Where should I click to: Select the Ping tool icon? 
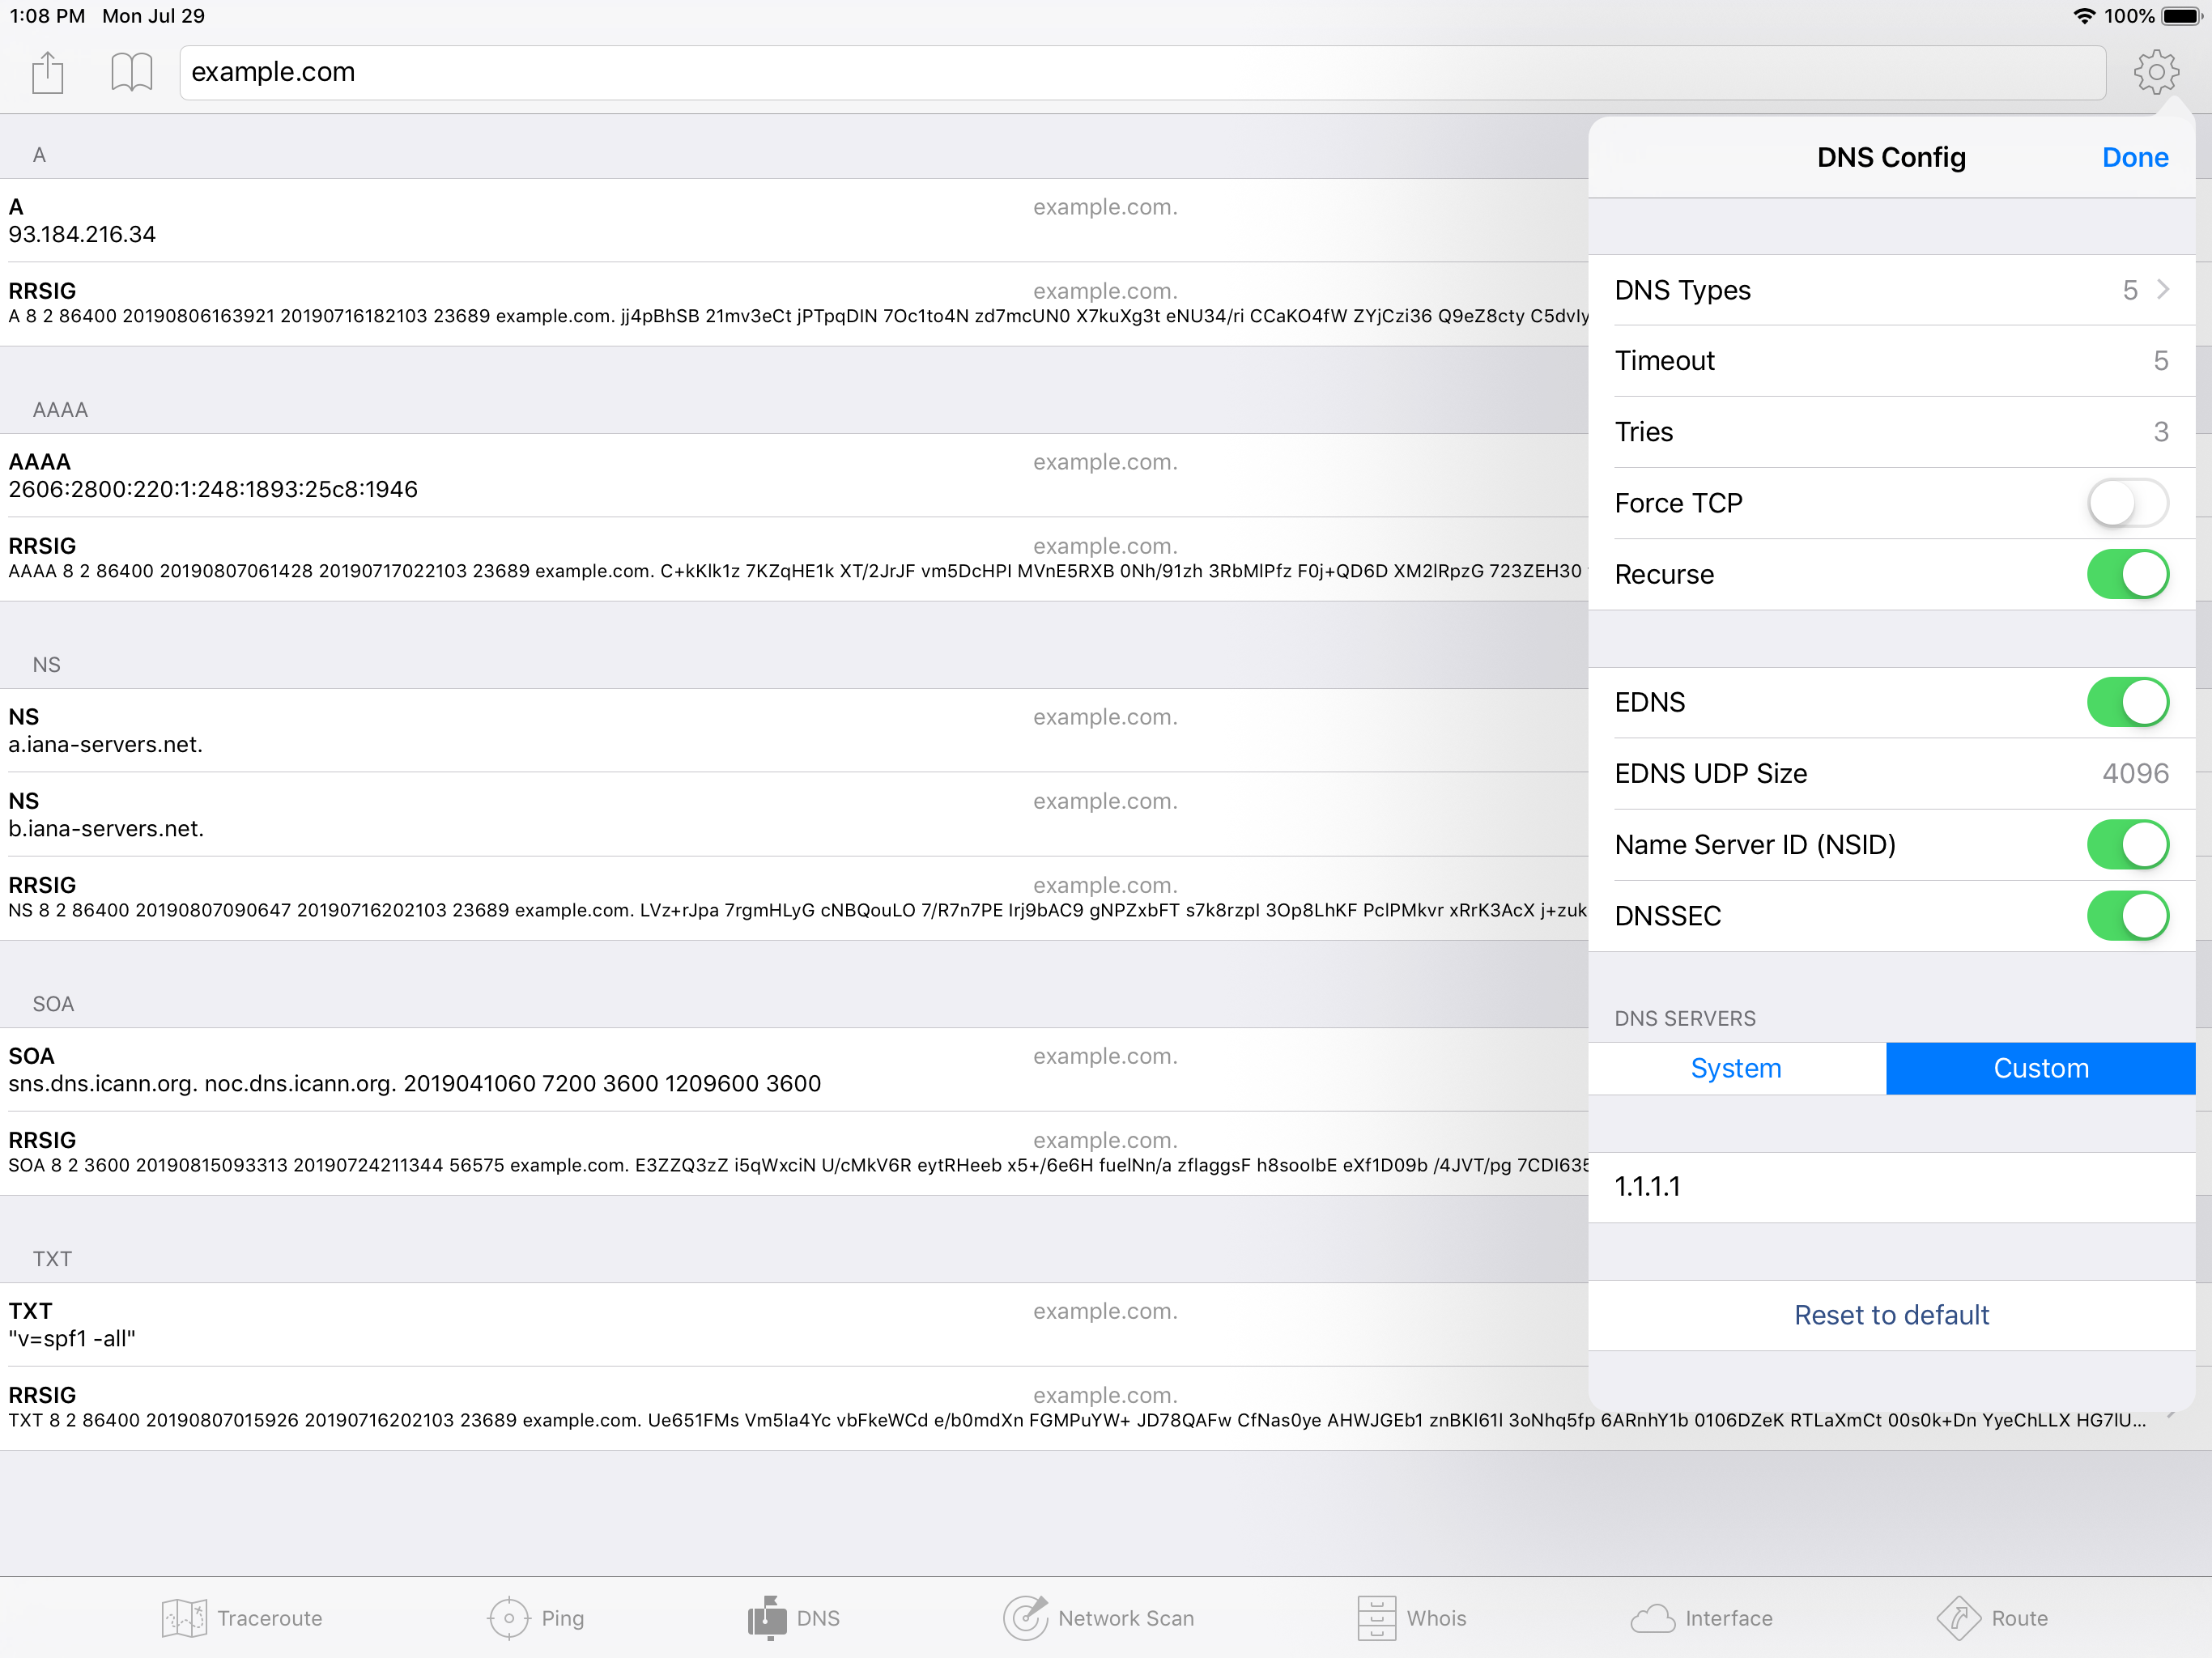click(509, 1617)
